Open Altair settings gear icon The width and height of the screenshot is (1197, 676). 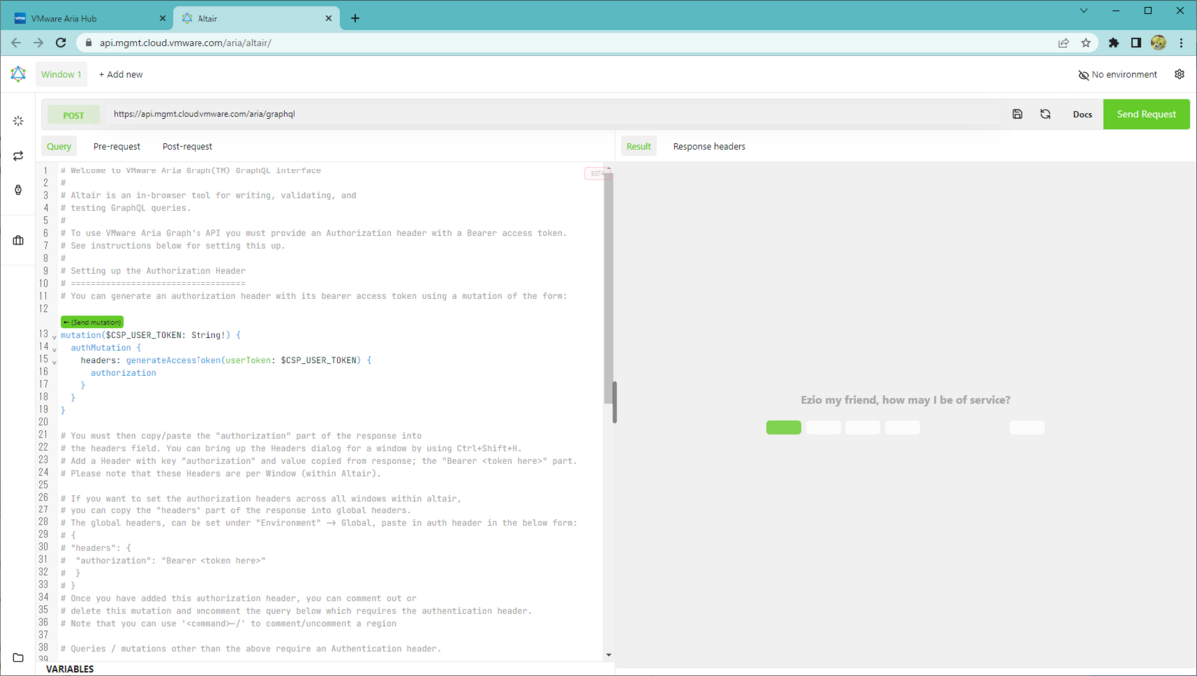1180,74
